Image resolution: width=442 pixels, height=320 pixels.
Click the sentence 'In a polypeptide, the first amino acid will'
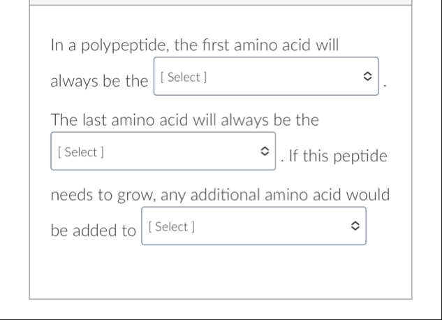pyautogui.click(x=195, y=46)
